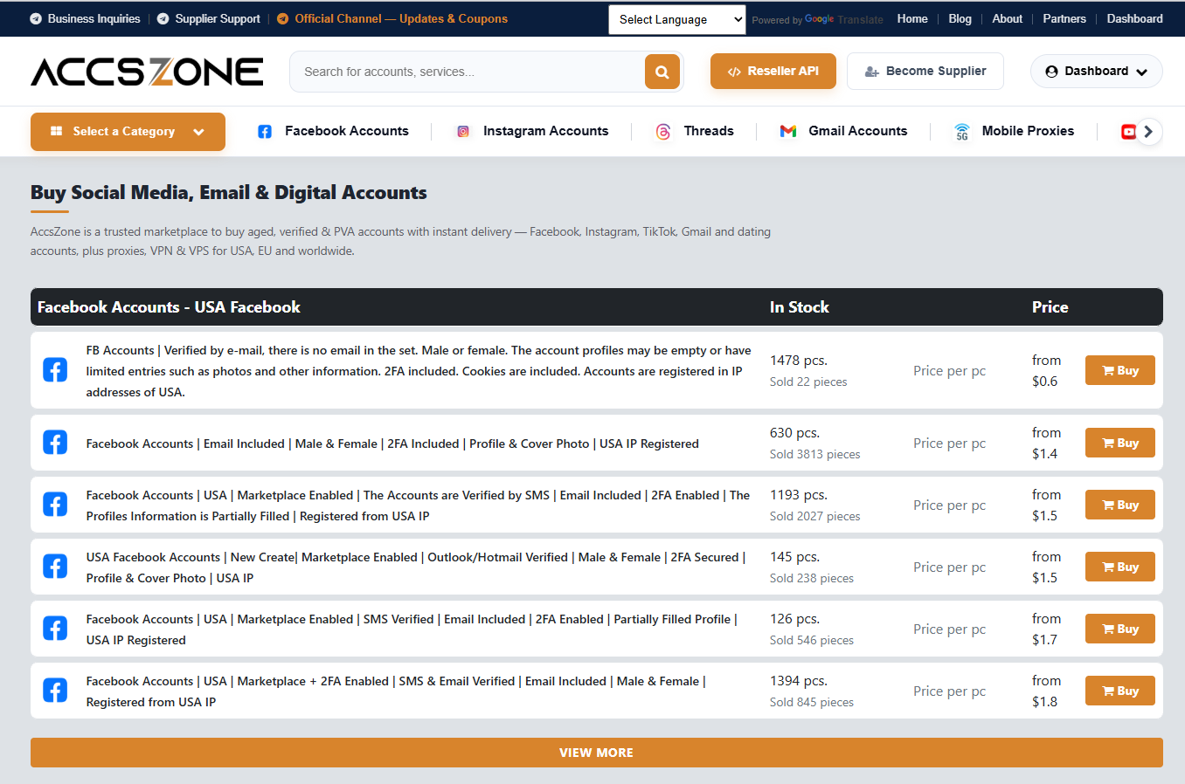Click the Business Inquiries Telegram icon
Viewport: 1185px width, 784px height.
coord(36,18)
